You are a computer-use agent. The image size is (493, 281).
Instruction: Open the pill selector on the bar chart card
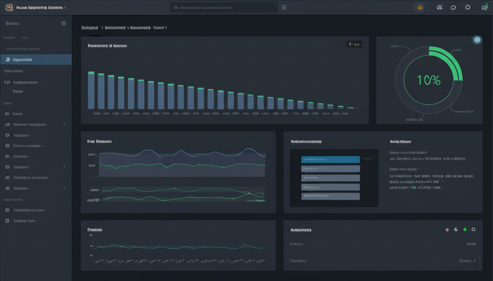(x=354, y=45)
